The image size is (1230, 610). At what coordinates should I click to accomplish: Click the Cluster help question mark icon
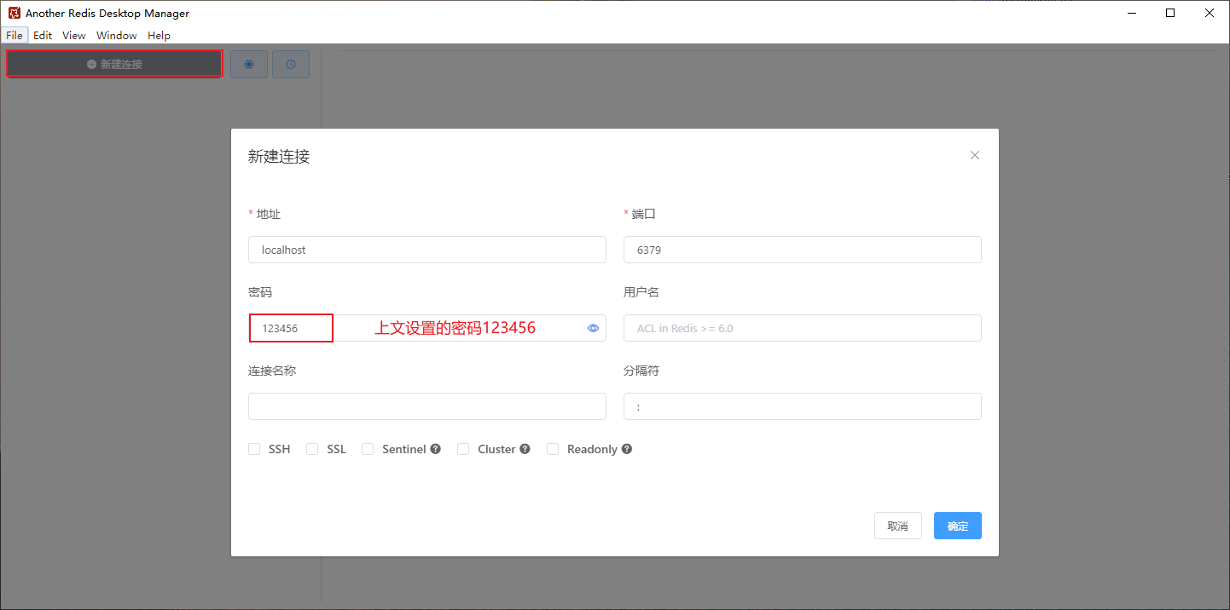[x=525, y=449]
